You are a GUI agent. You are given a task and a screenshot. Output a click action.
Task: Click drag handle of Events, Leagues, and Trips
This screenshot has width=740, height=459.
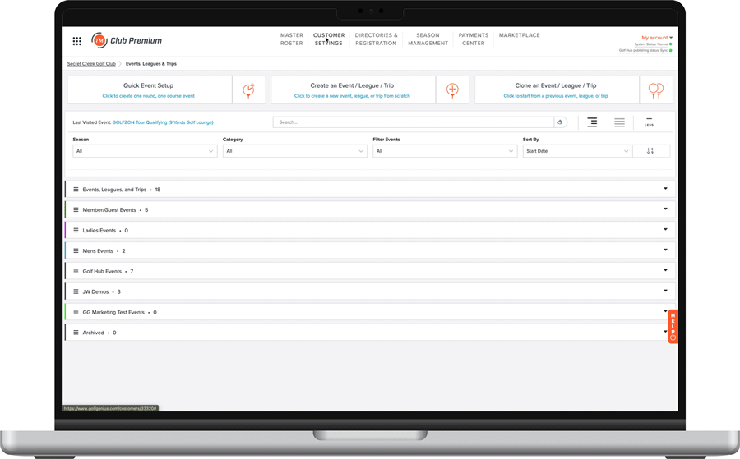tap(76, 190)
